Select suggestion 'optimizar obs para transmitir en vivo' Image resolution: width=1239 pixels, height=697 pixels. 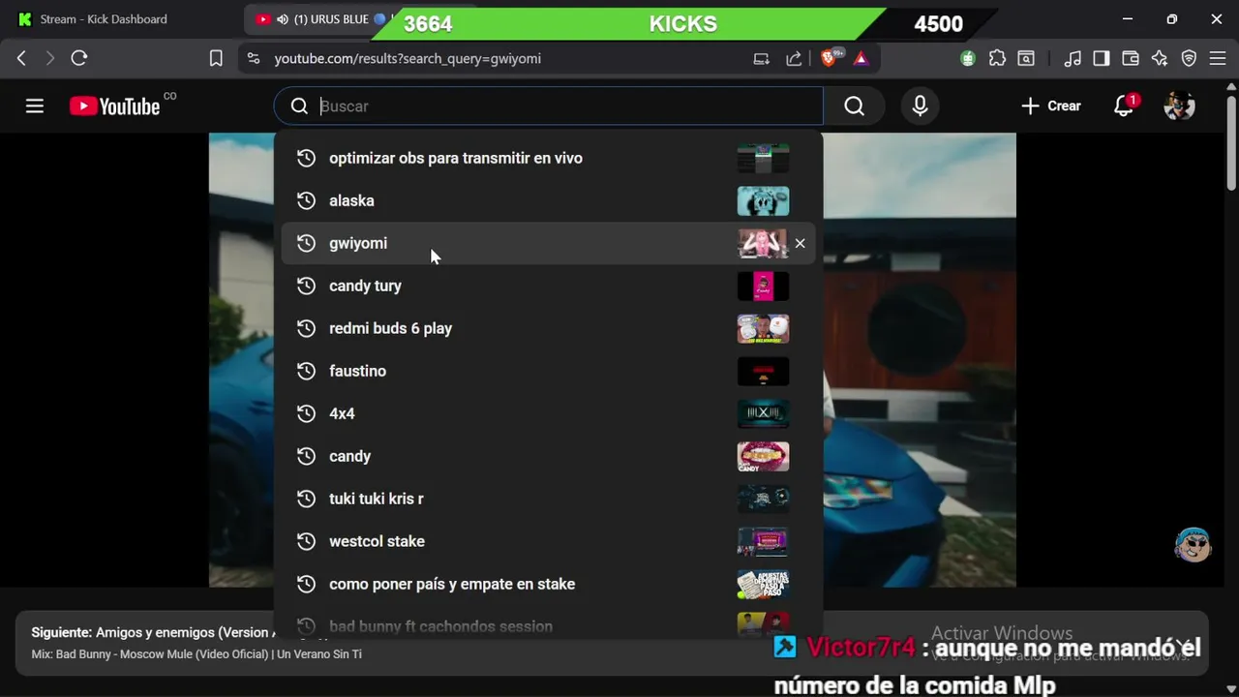click(x=548, y=158)
